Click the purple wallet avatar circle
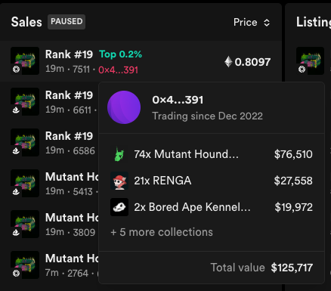The width and height of the screenshot is (331, 291). 124,107
